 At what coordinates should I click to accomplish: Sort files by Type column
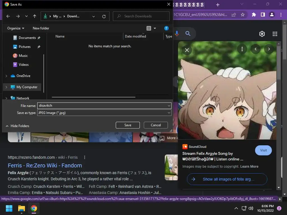tap(168, 36)
